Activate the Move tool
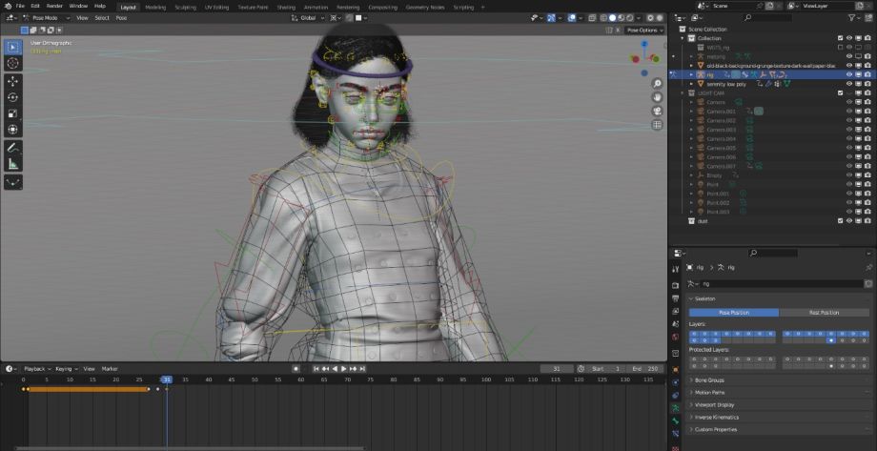The width and height of the screenshot is (877, 451). click(x=12, y=81)
